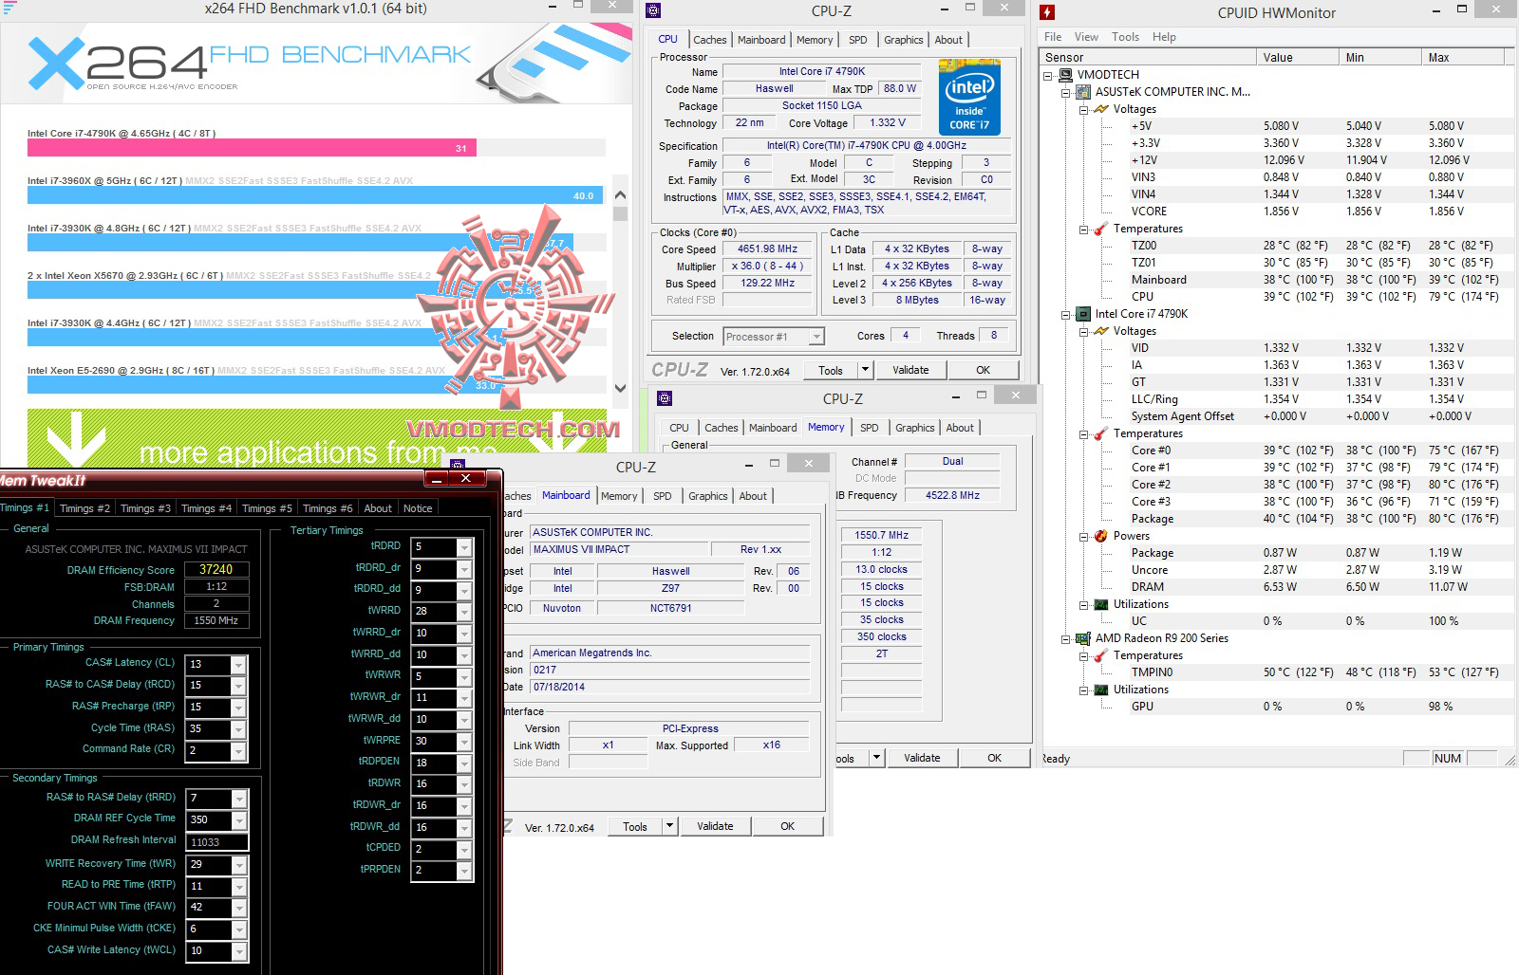Open the tRDRD tertiary timing dropdown
Screen dimensions: 1519x975
[463, 547]
